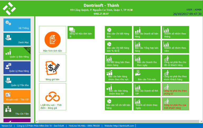Open the Hệ Thống sidebar module
This screenshot has height=128, width=203.
pyautogui.click(x=17, y=25)
